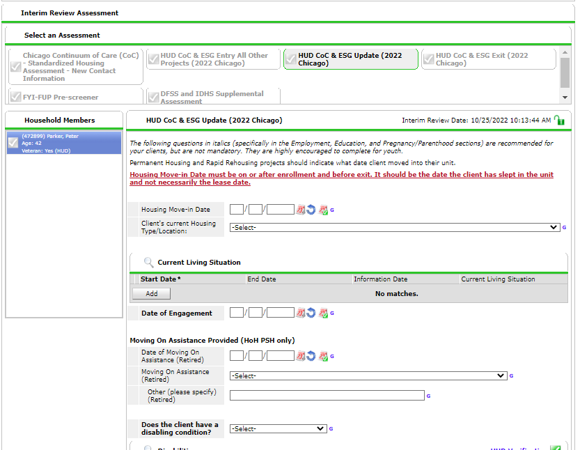Toggle the FYI-FUP Pre-screener checkbox
Image resolution: width=580 pixels, height=450 pixels.
(15, 97)
